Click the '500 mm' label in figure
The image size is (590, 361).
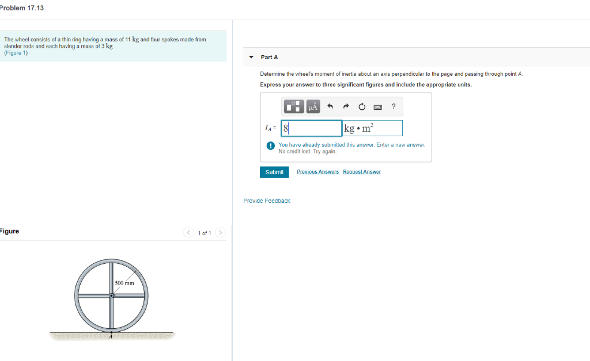pyautogui.click(x=124, y=283)
